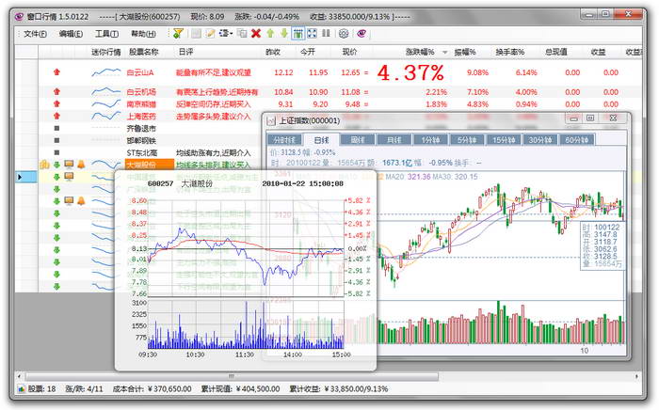This screenshot has height=410, width=659.
Task: Click the 迷你行情 column header
Action: point(105,52)
